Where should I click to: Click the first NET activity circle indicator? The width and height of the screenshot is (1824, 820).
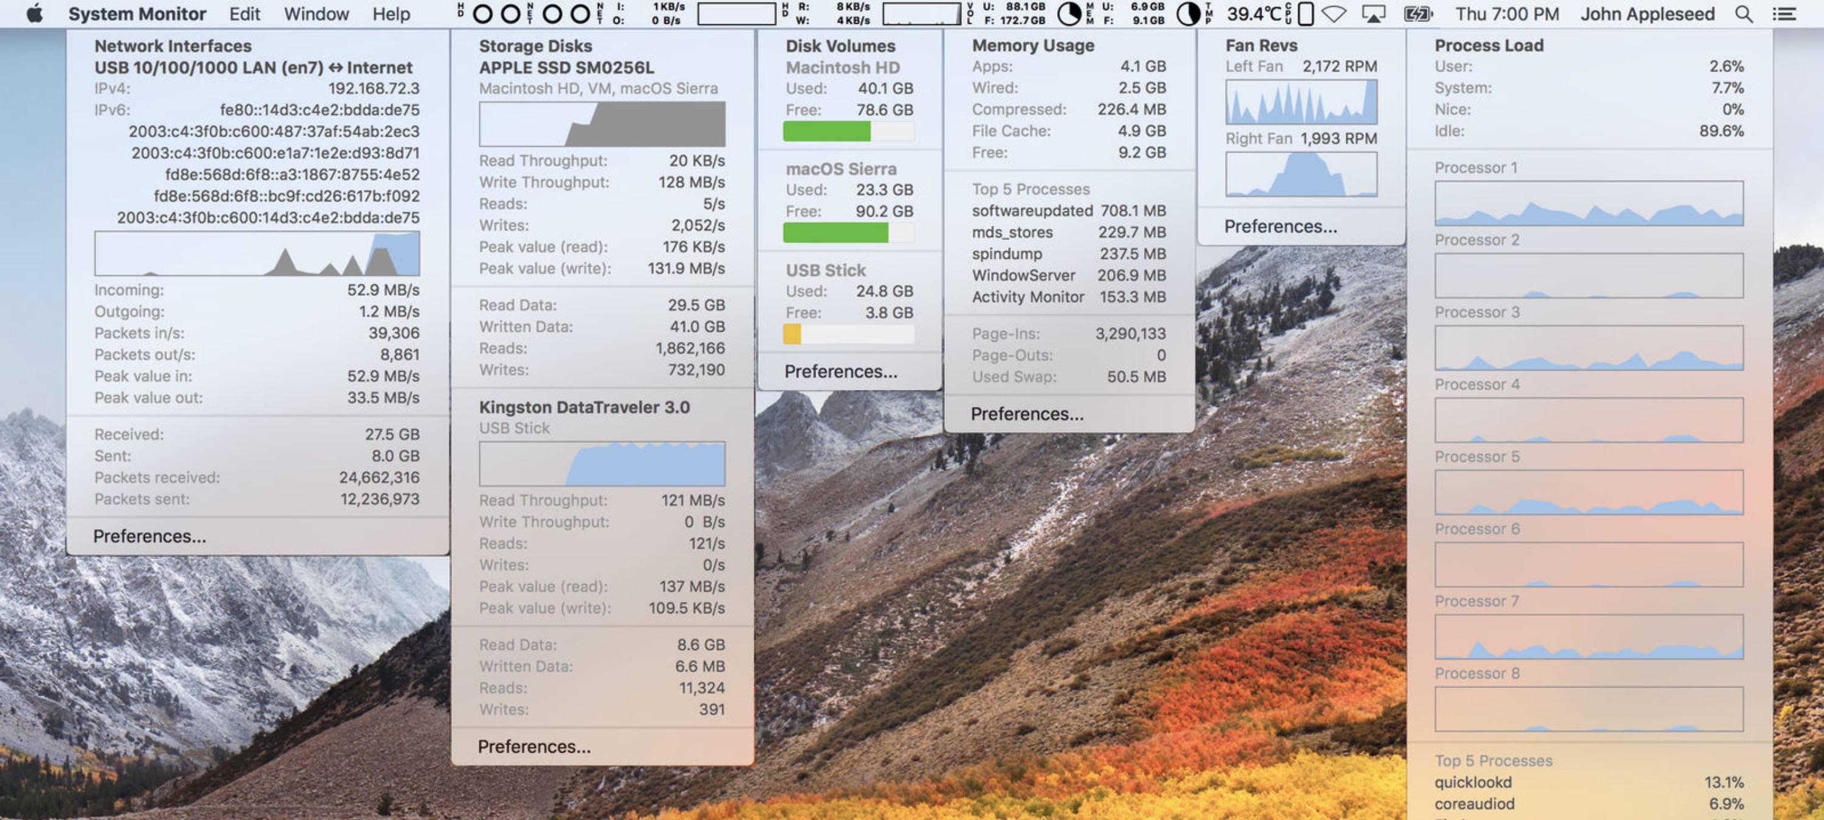tap(552, 13)
